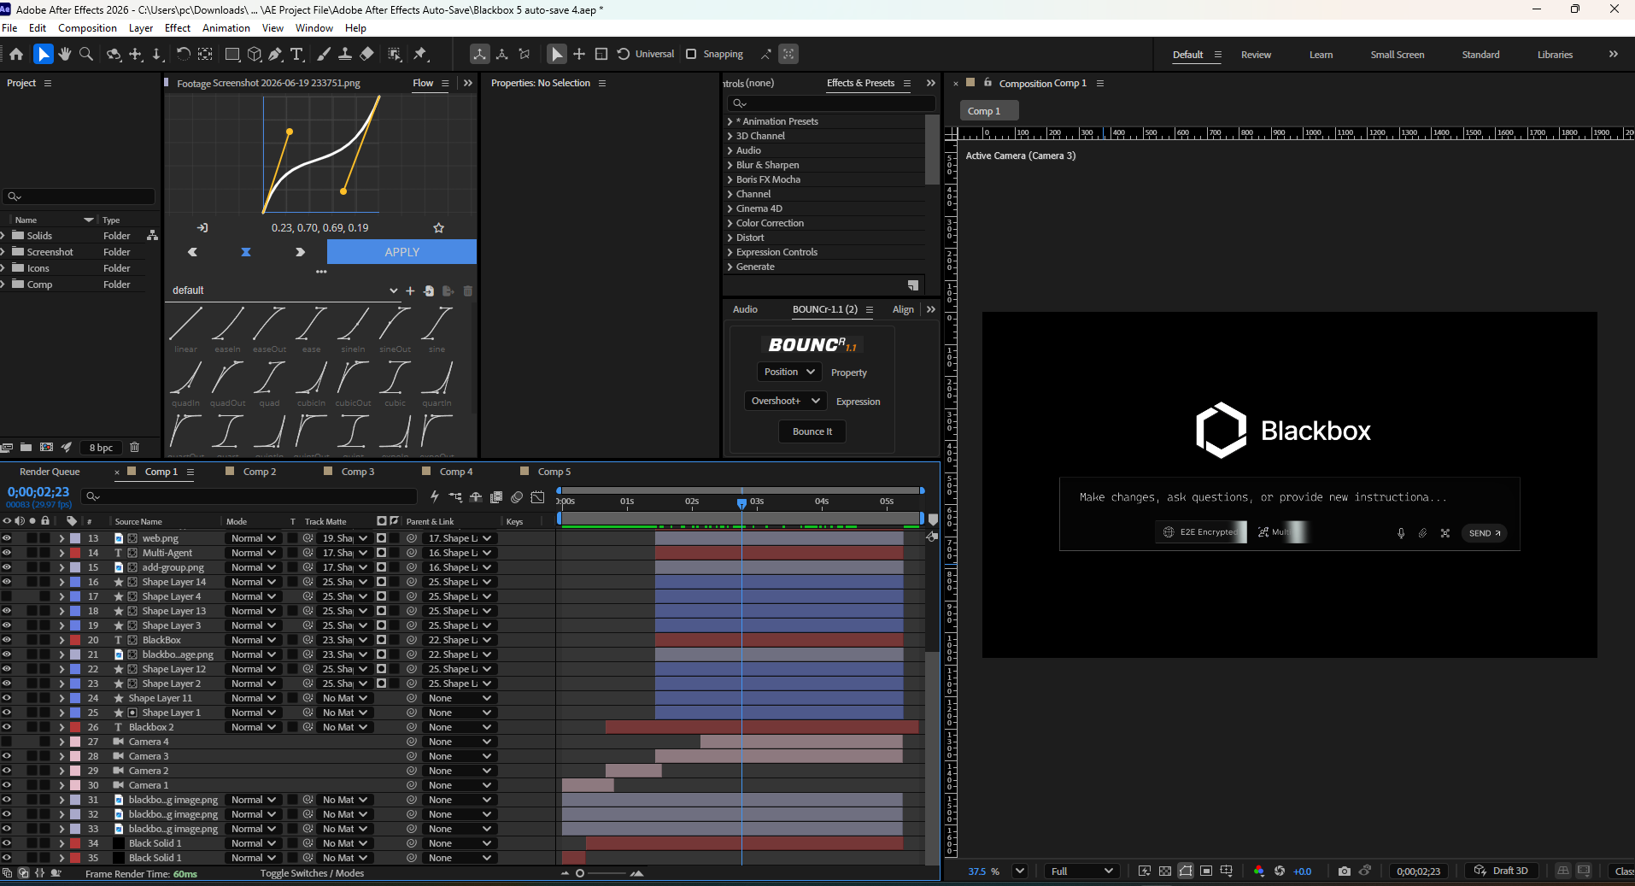Toggle visibility of Black Solid 1 layer 34
The image size is (1635, 886).
point(7,843)
